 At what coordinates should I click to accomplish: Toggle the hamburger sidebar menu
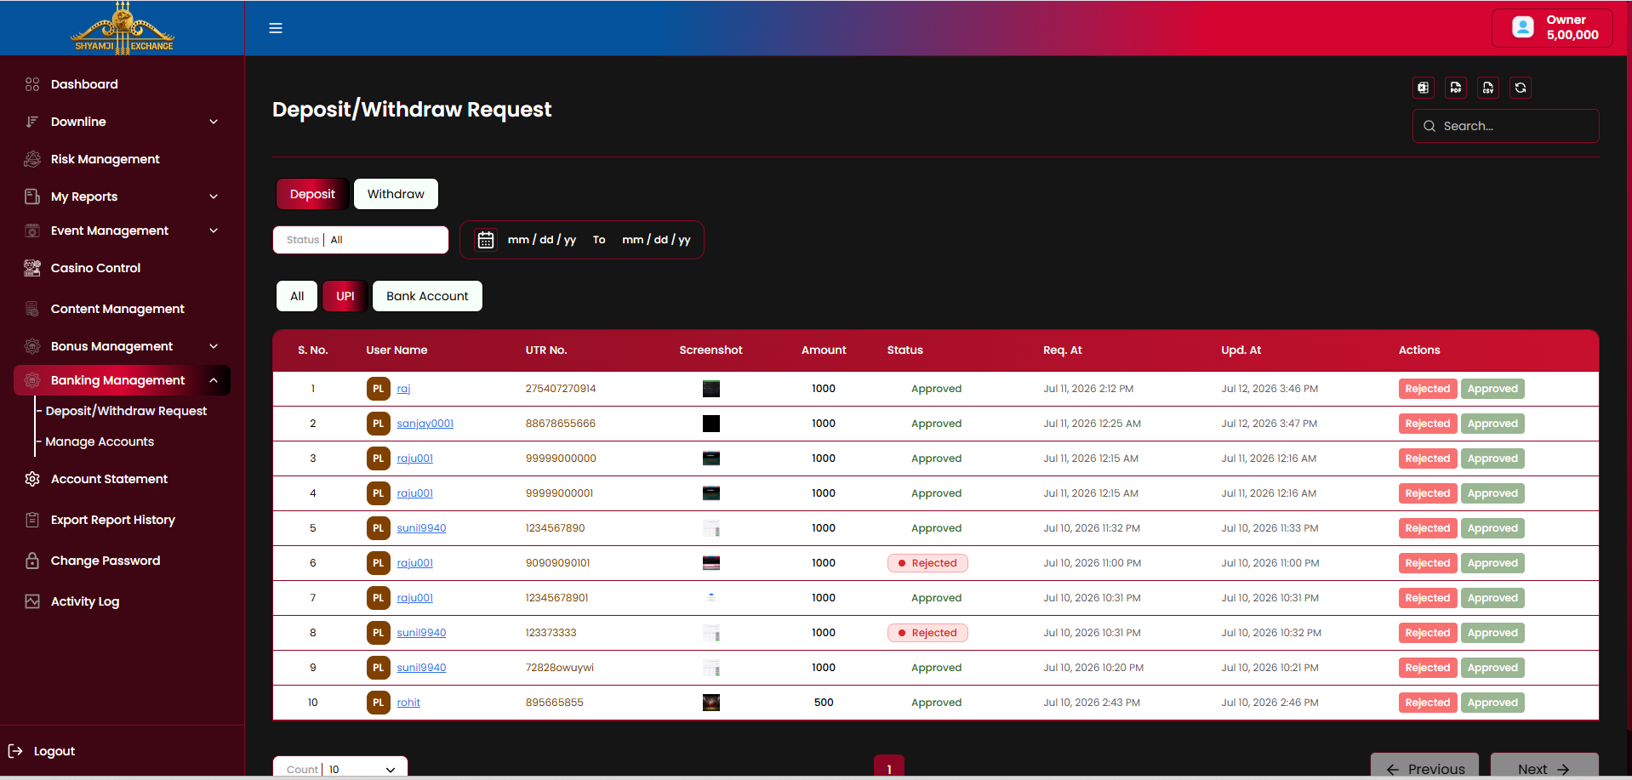(x=276, y=28)
